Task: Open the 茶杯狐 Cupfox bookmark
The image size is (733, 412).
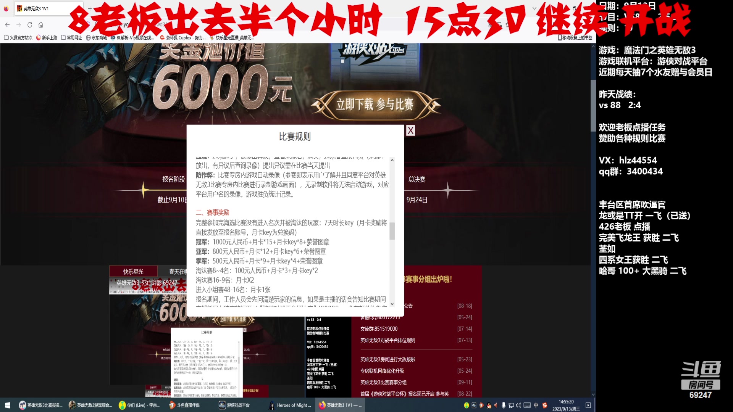Action: point(182,37)
